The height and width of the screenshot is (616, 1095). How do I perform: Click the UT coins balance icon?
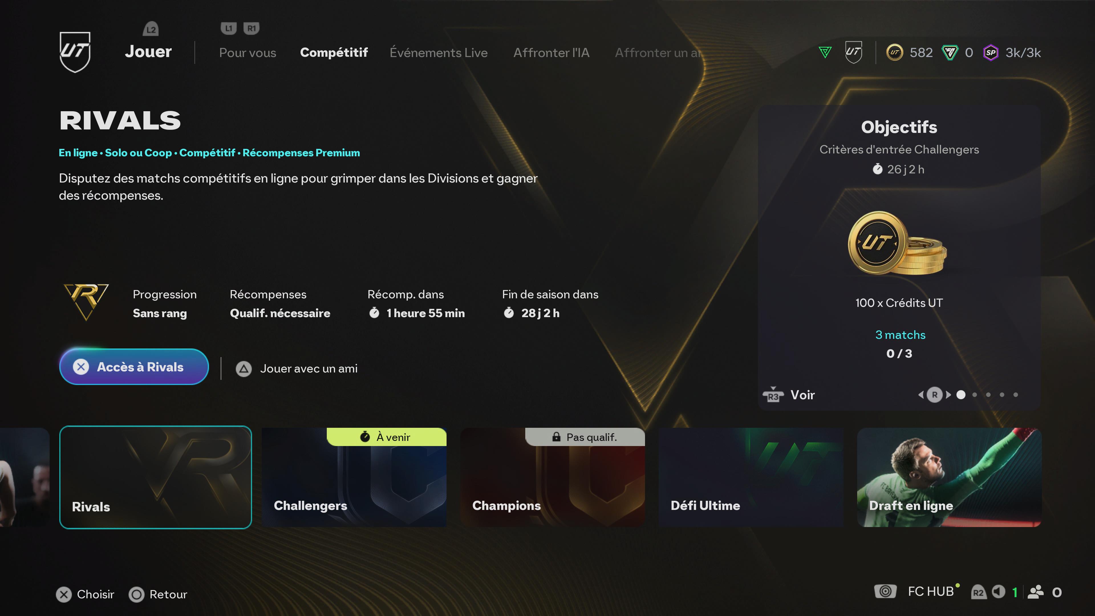click(x=894, y=53)
